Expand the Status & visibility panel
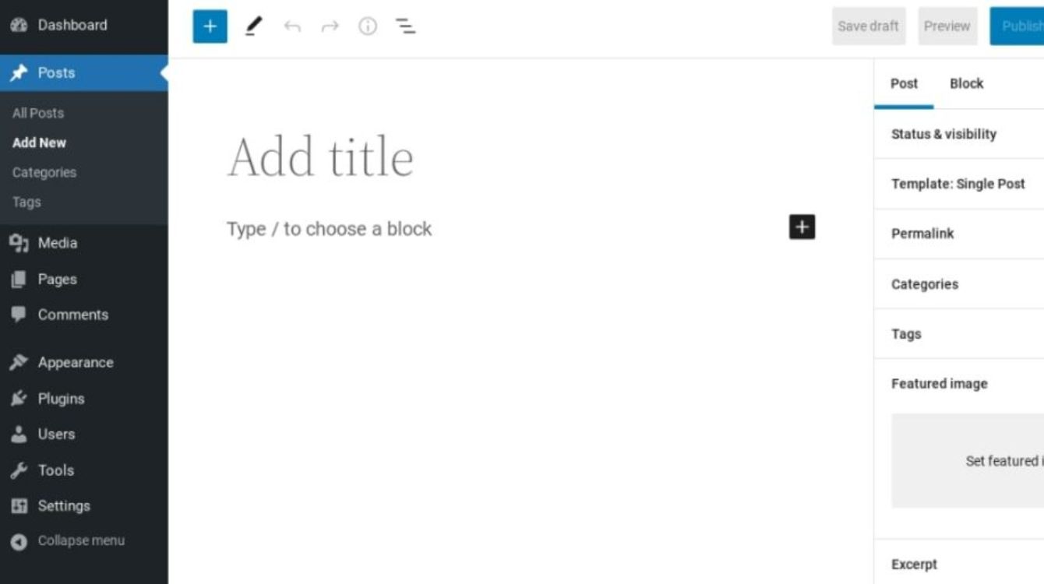 click(x=959, y=134)
